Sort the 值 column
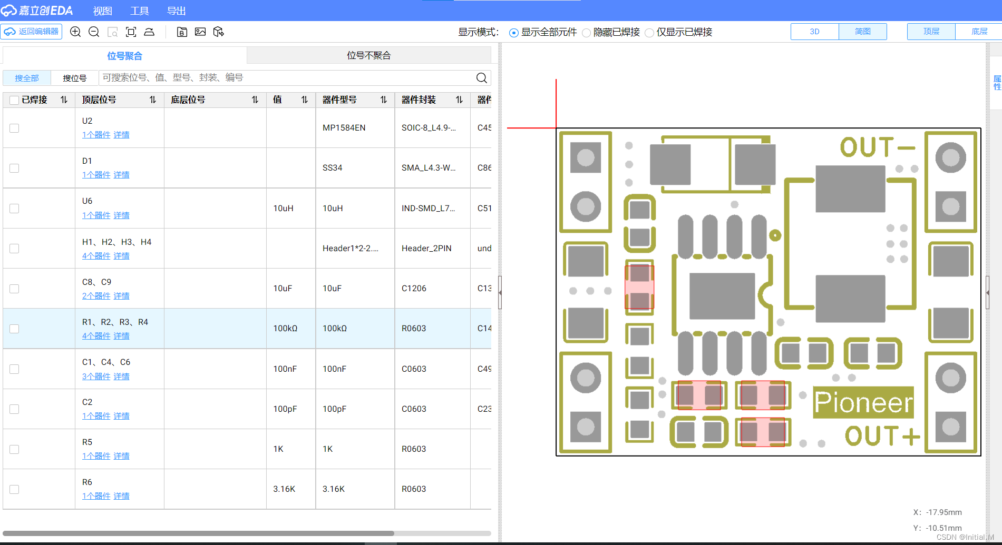Viewport: 1002px width, 545px height. (305, 100)
